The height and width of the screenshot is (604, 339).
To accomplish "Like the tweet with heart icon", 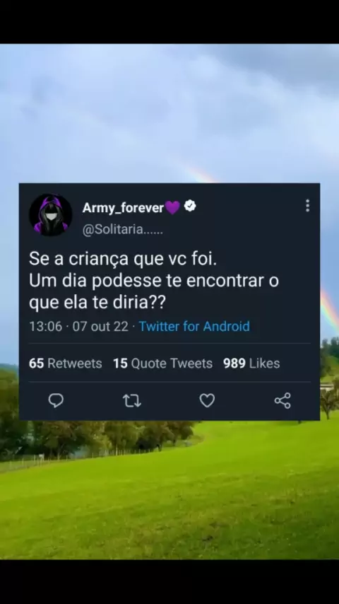I will (207, 400).
